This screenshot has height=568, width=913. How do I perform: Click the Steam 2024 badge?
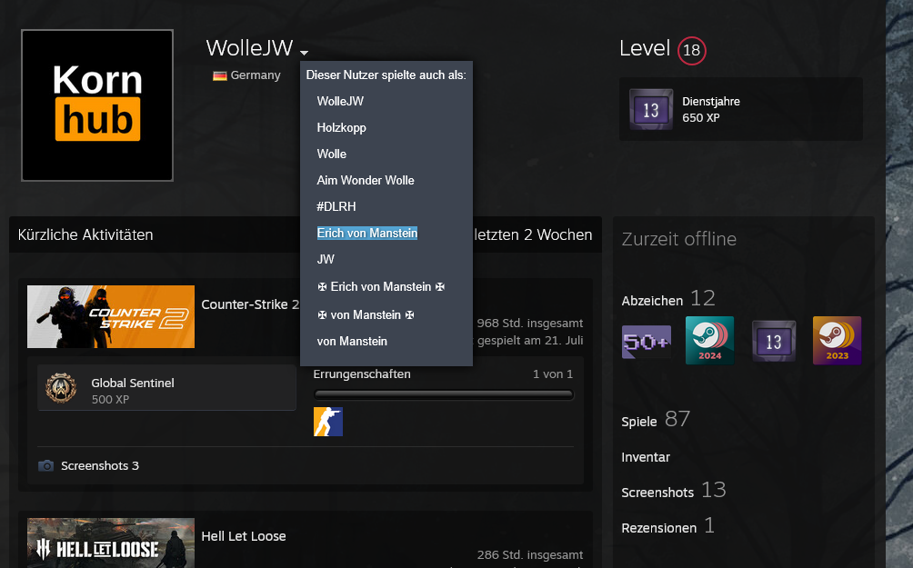[x=709, y=341]
